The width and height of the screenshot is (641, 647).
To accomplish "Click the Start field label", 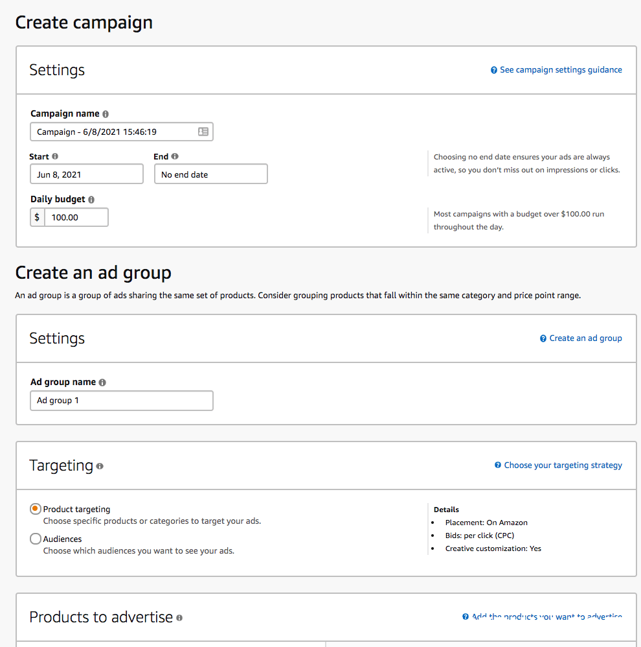I will 39,157.
